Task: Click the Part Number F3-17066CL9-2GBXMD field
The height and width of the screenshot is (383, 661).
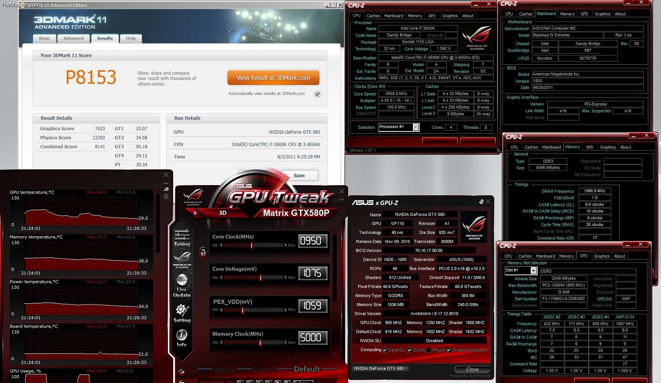Action: 563,299
